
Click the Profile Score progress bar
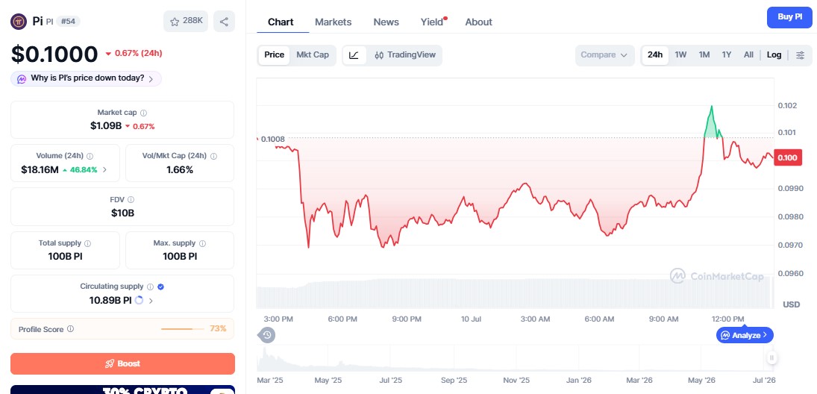click(x=183, y=329)
